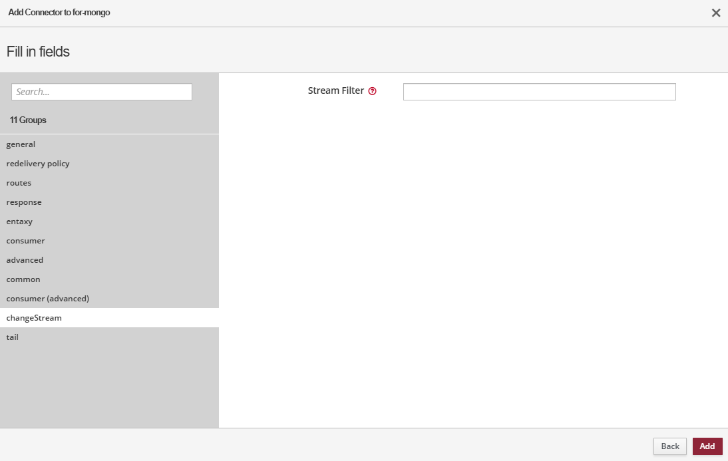Image resolution: width=728 pixels, height=461 pixels.
Task: Switch to the tail group
Action: [x=13, y=337]
